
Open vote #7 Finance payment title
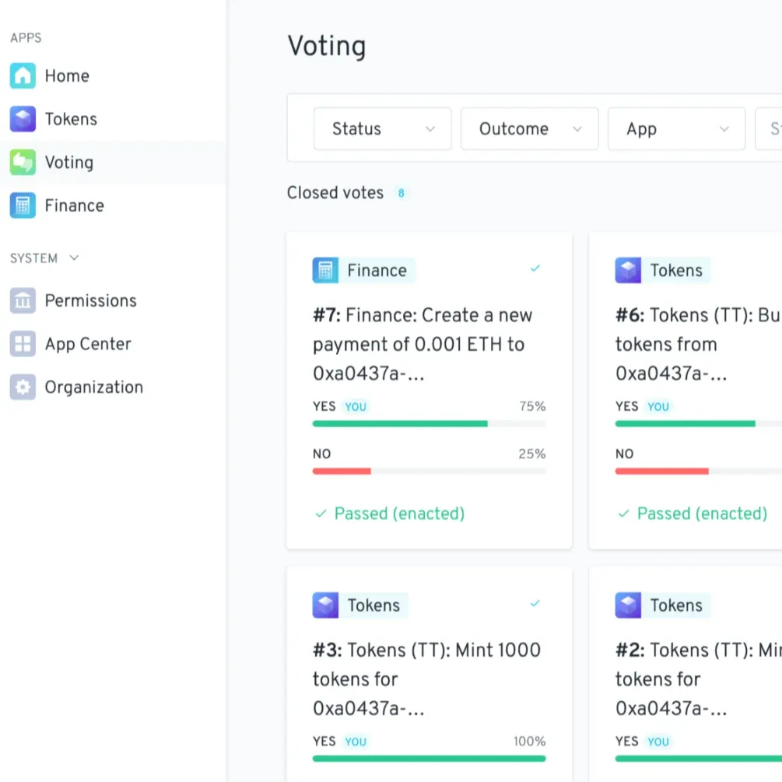(x=423, y=344)
